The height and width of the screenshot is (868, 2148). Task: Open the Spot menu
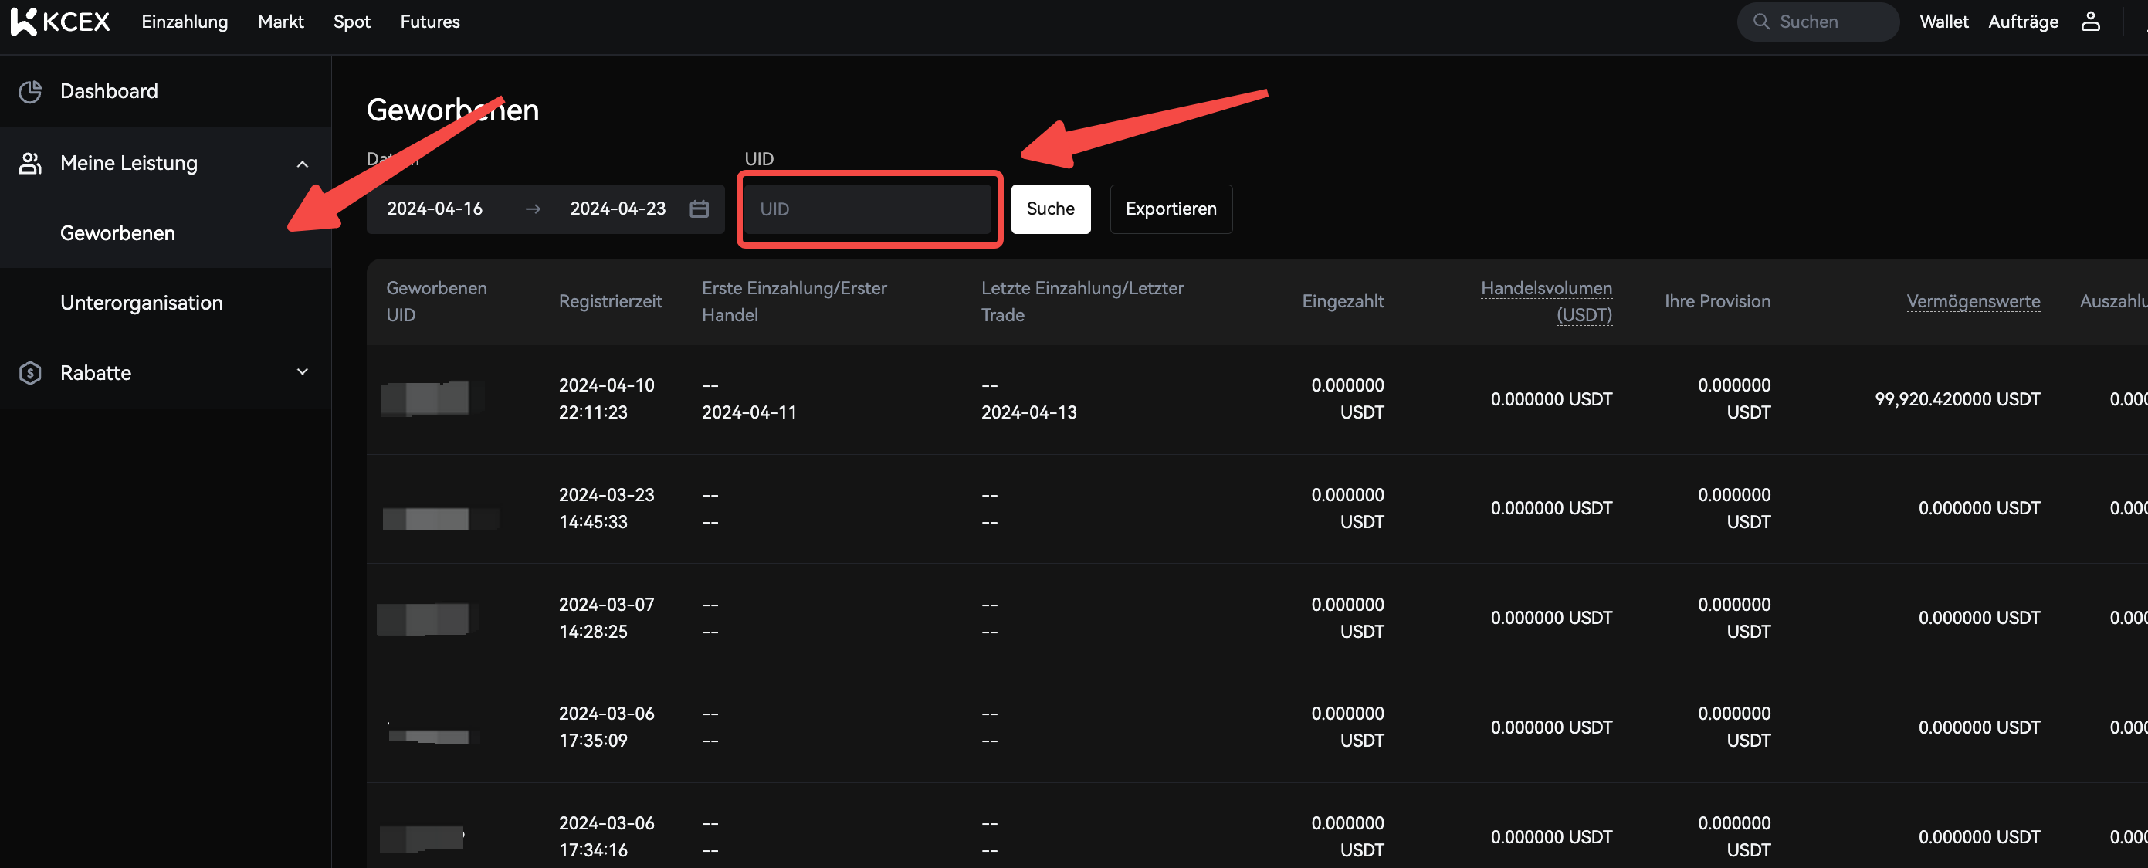[351, 22]
